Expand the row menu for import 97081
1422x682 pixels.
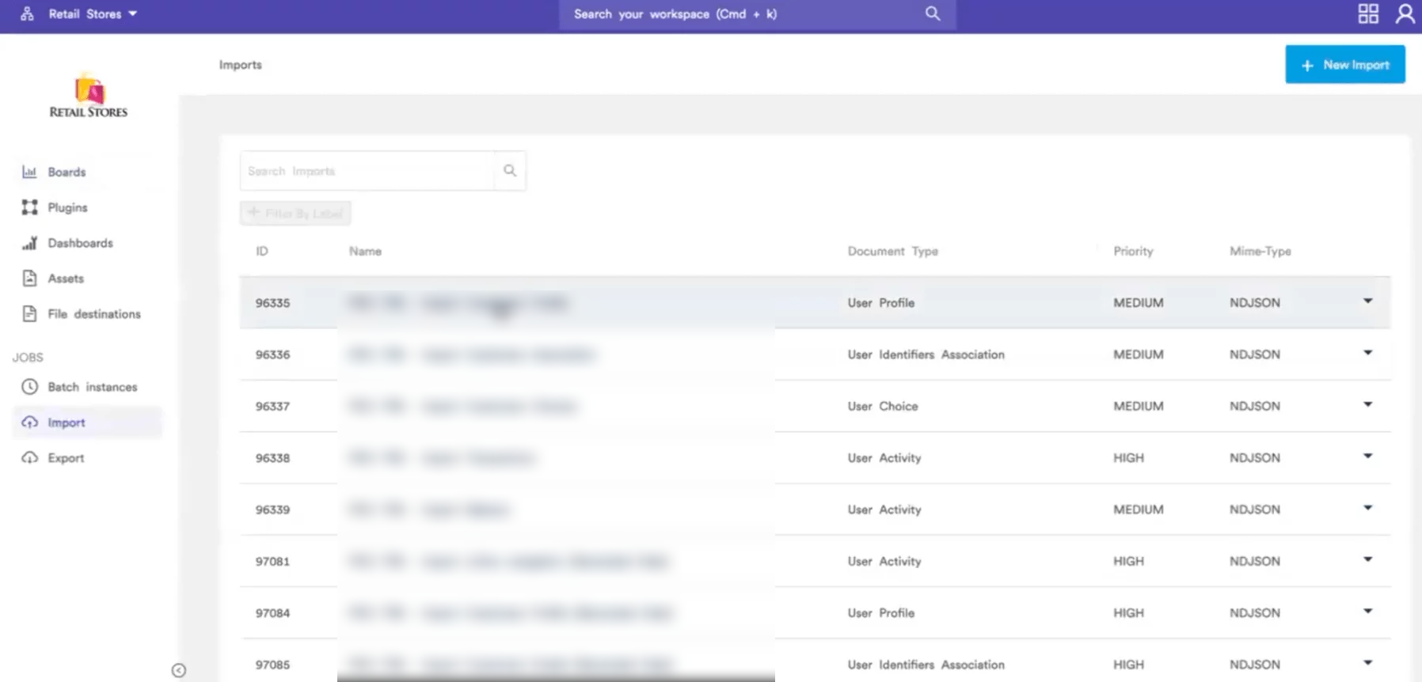[1367, 559]
